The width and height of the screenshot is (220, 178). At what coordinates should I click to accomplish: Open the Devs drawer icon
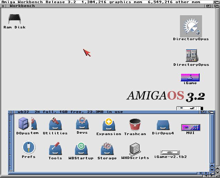coord(82,124)
